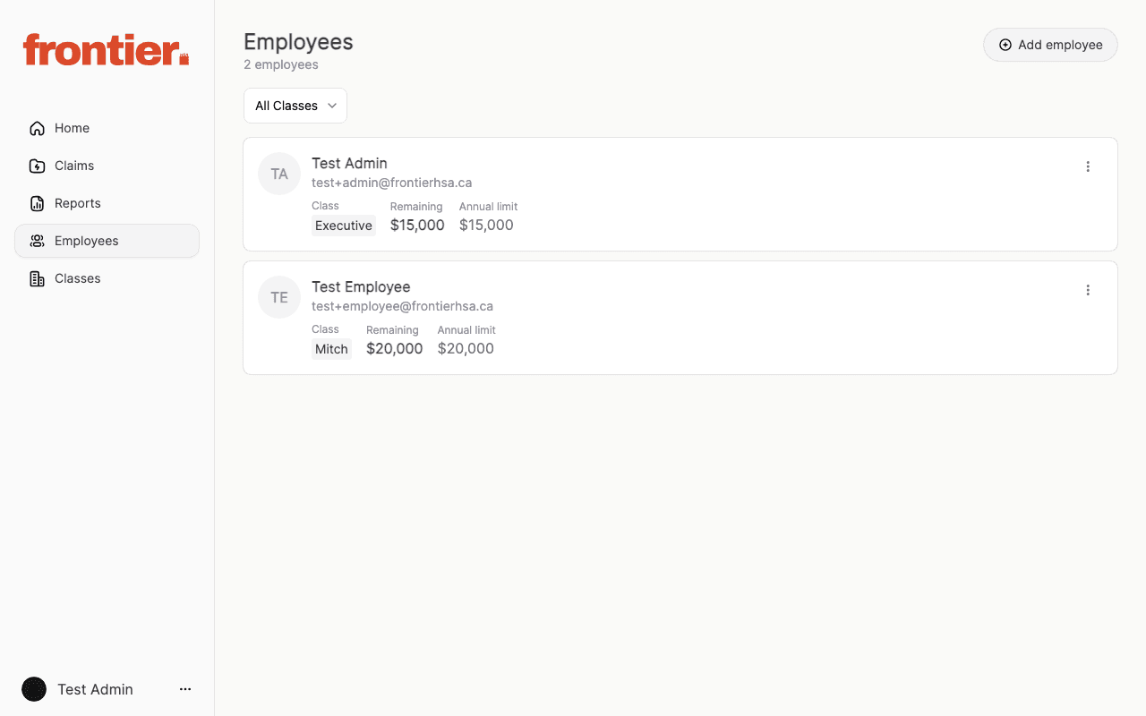The height and width of the screenshot is (716, 1146).
Task: Click the Add employee button
Action: [1050, 44]
